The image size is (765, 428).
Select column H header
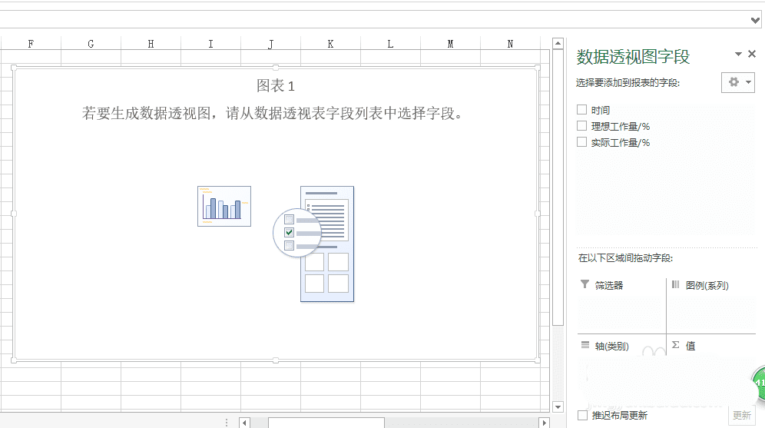[x=151, y=44]
